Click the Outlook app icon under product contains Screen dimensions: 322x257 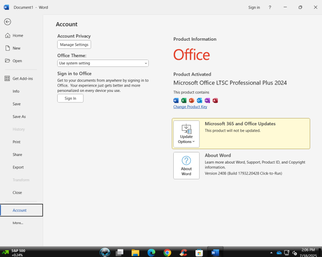pos(199,100)
